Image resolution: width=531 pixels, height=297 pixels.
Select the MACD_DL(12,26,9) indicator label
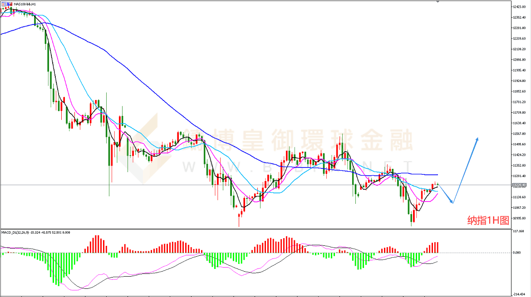pyautogui.click(x=18, y=232)
